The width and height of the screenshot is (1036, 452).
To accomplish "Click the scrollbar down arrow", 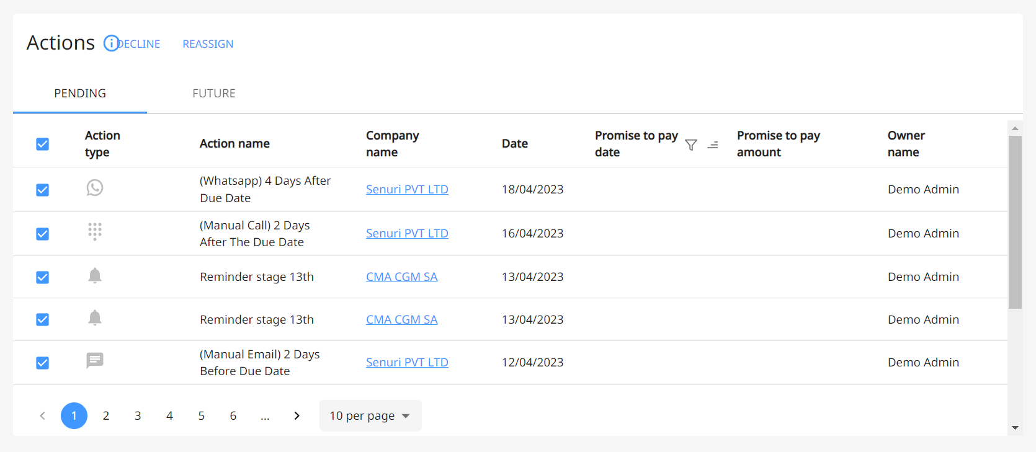I will click(1015, 428).
